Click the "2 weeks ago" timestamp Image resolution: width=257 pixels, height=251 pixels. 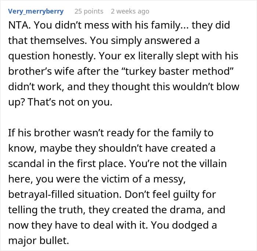click(130, 11)
